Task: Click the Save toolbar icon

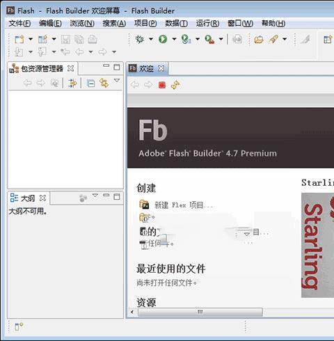Action: pyautogui.click(x=65, y=40)
